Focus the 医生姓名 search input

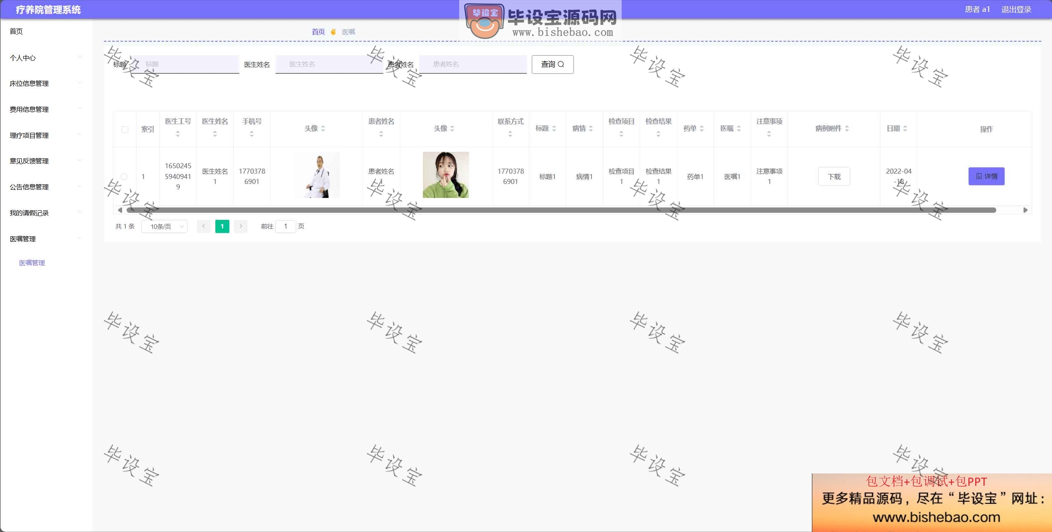click(329, 64)
